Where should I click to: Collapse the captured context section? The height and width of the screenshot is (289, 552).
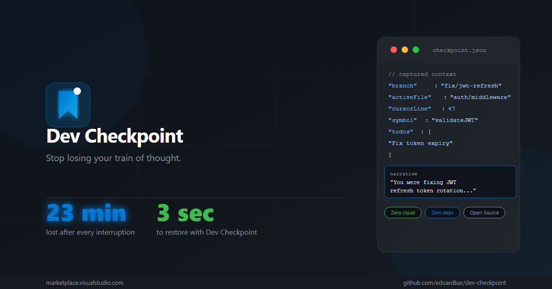422,74
